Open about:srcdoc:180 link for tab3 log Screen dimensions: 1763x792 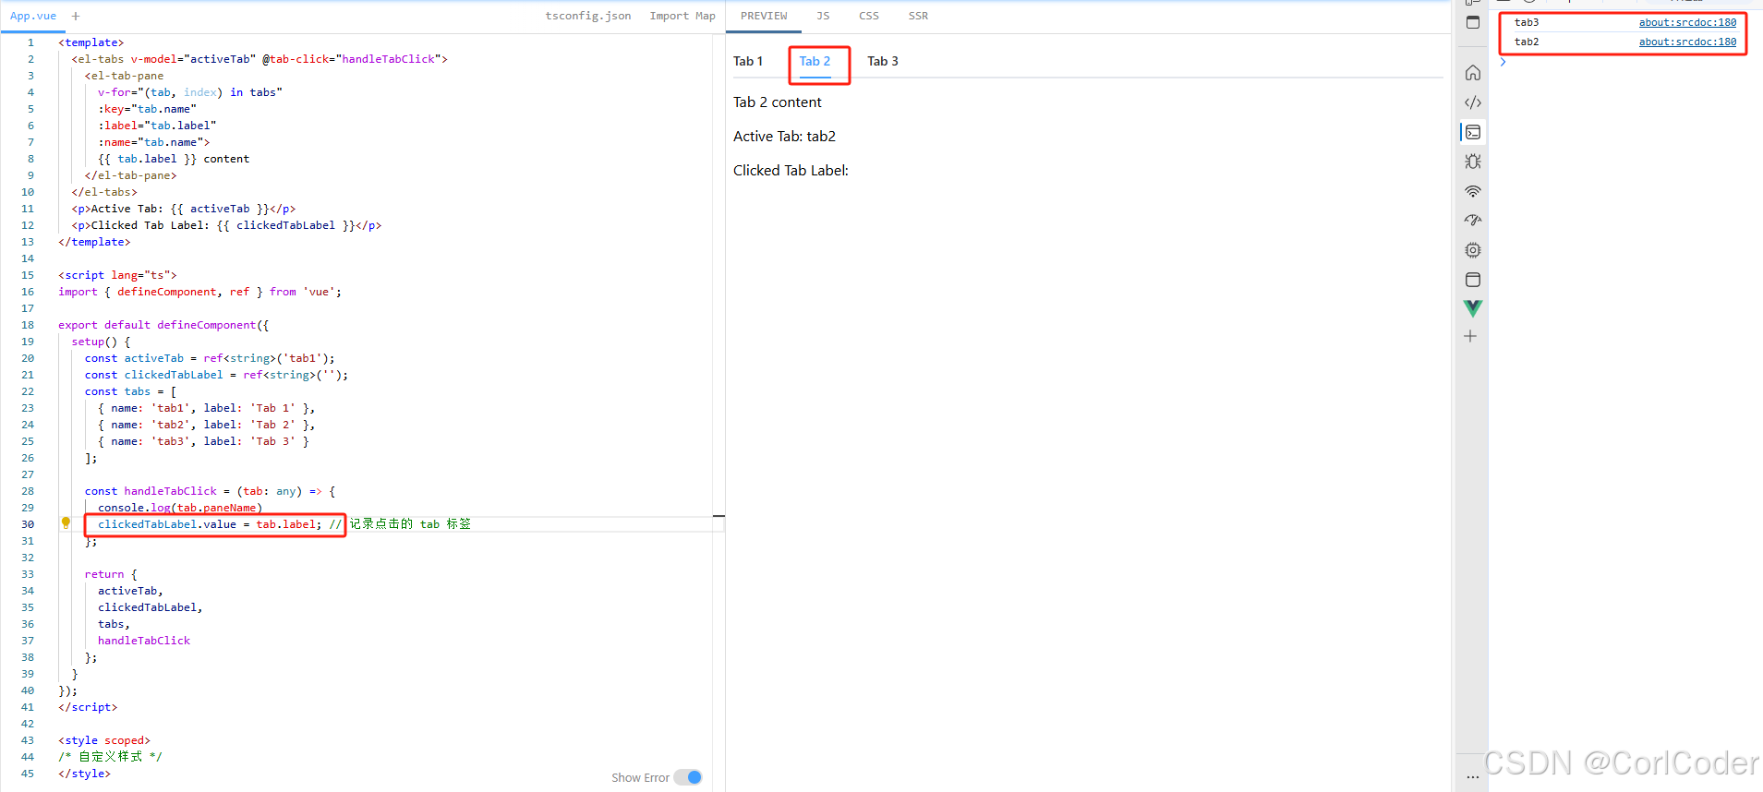click(1687, 22)
